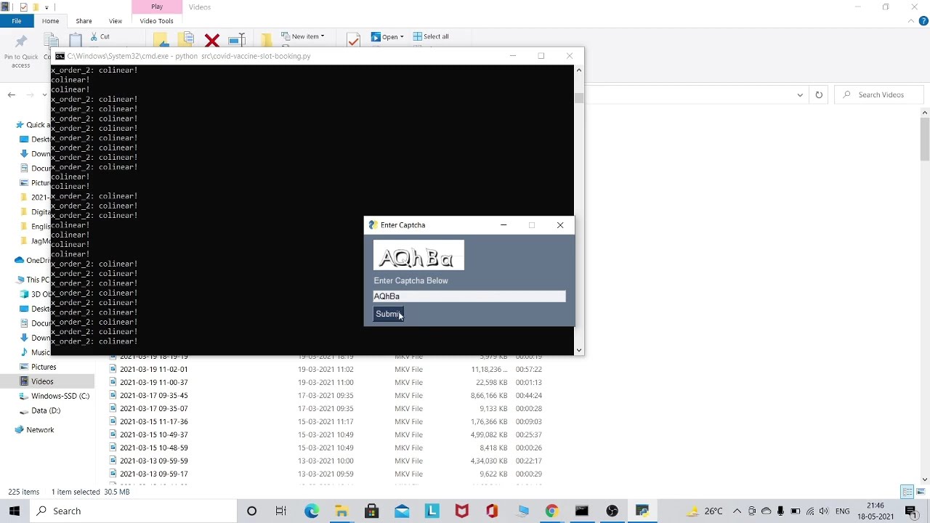
Task: Select file 2021-03-17 09-35-07
Action: 153,408
